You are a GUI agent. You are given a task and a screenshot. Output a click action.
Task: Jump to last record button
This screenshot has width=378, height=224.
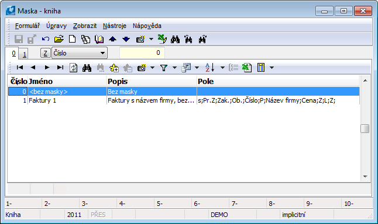coord(60,68)
